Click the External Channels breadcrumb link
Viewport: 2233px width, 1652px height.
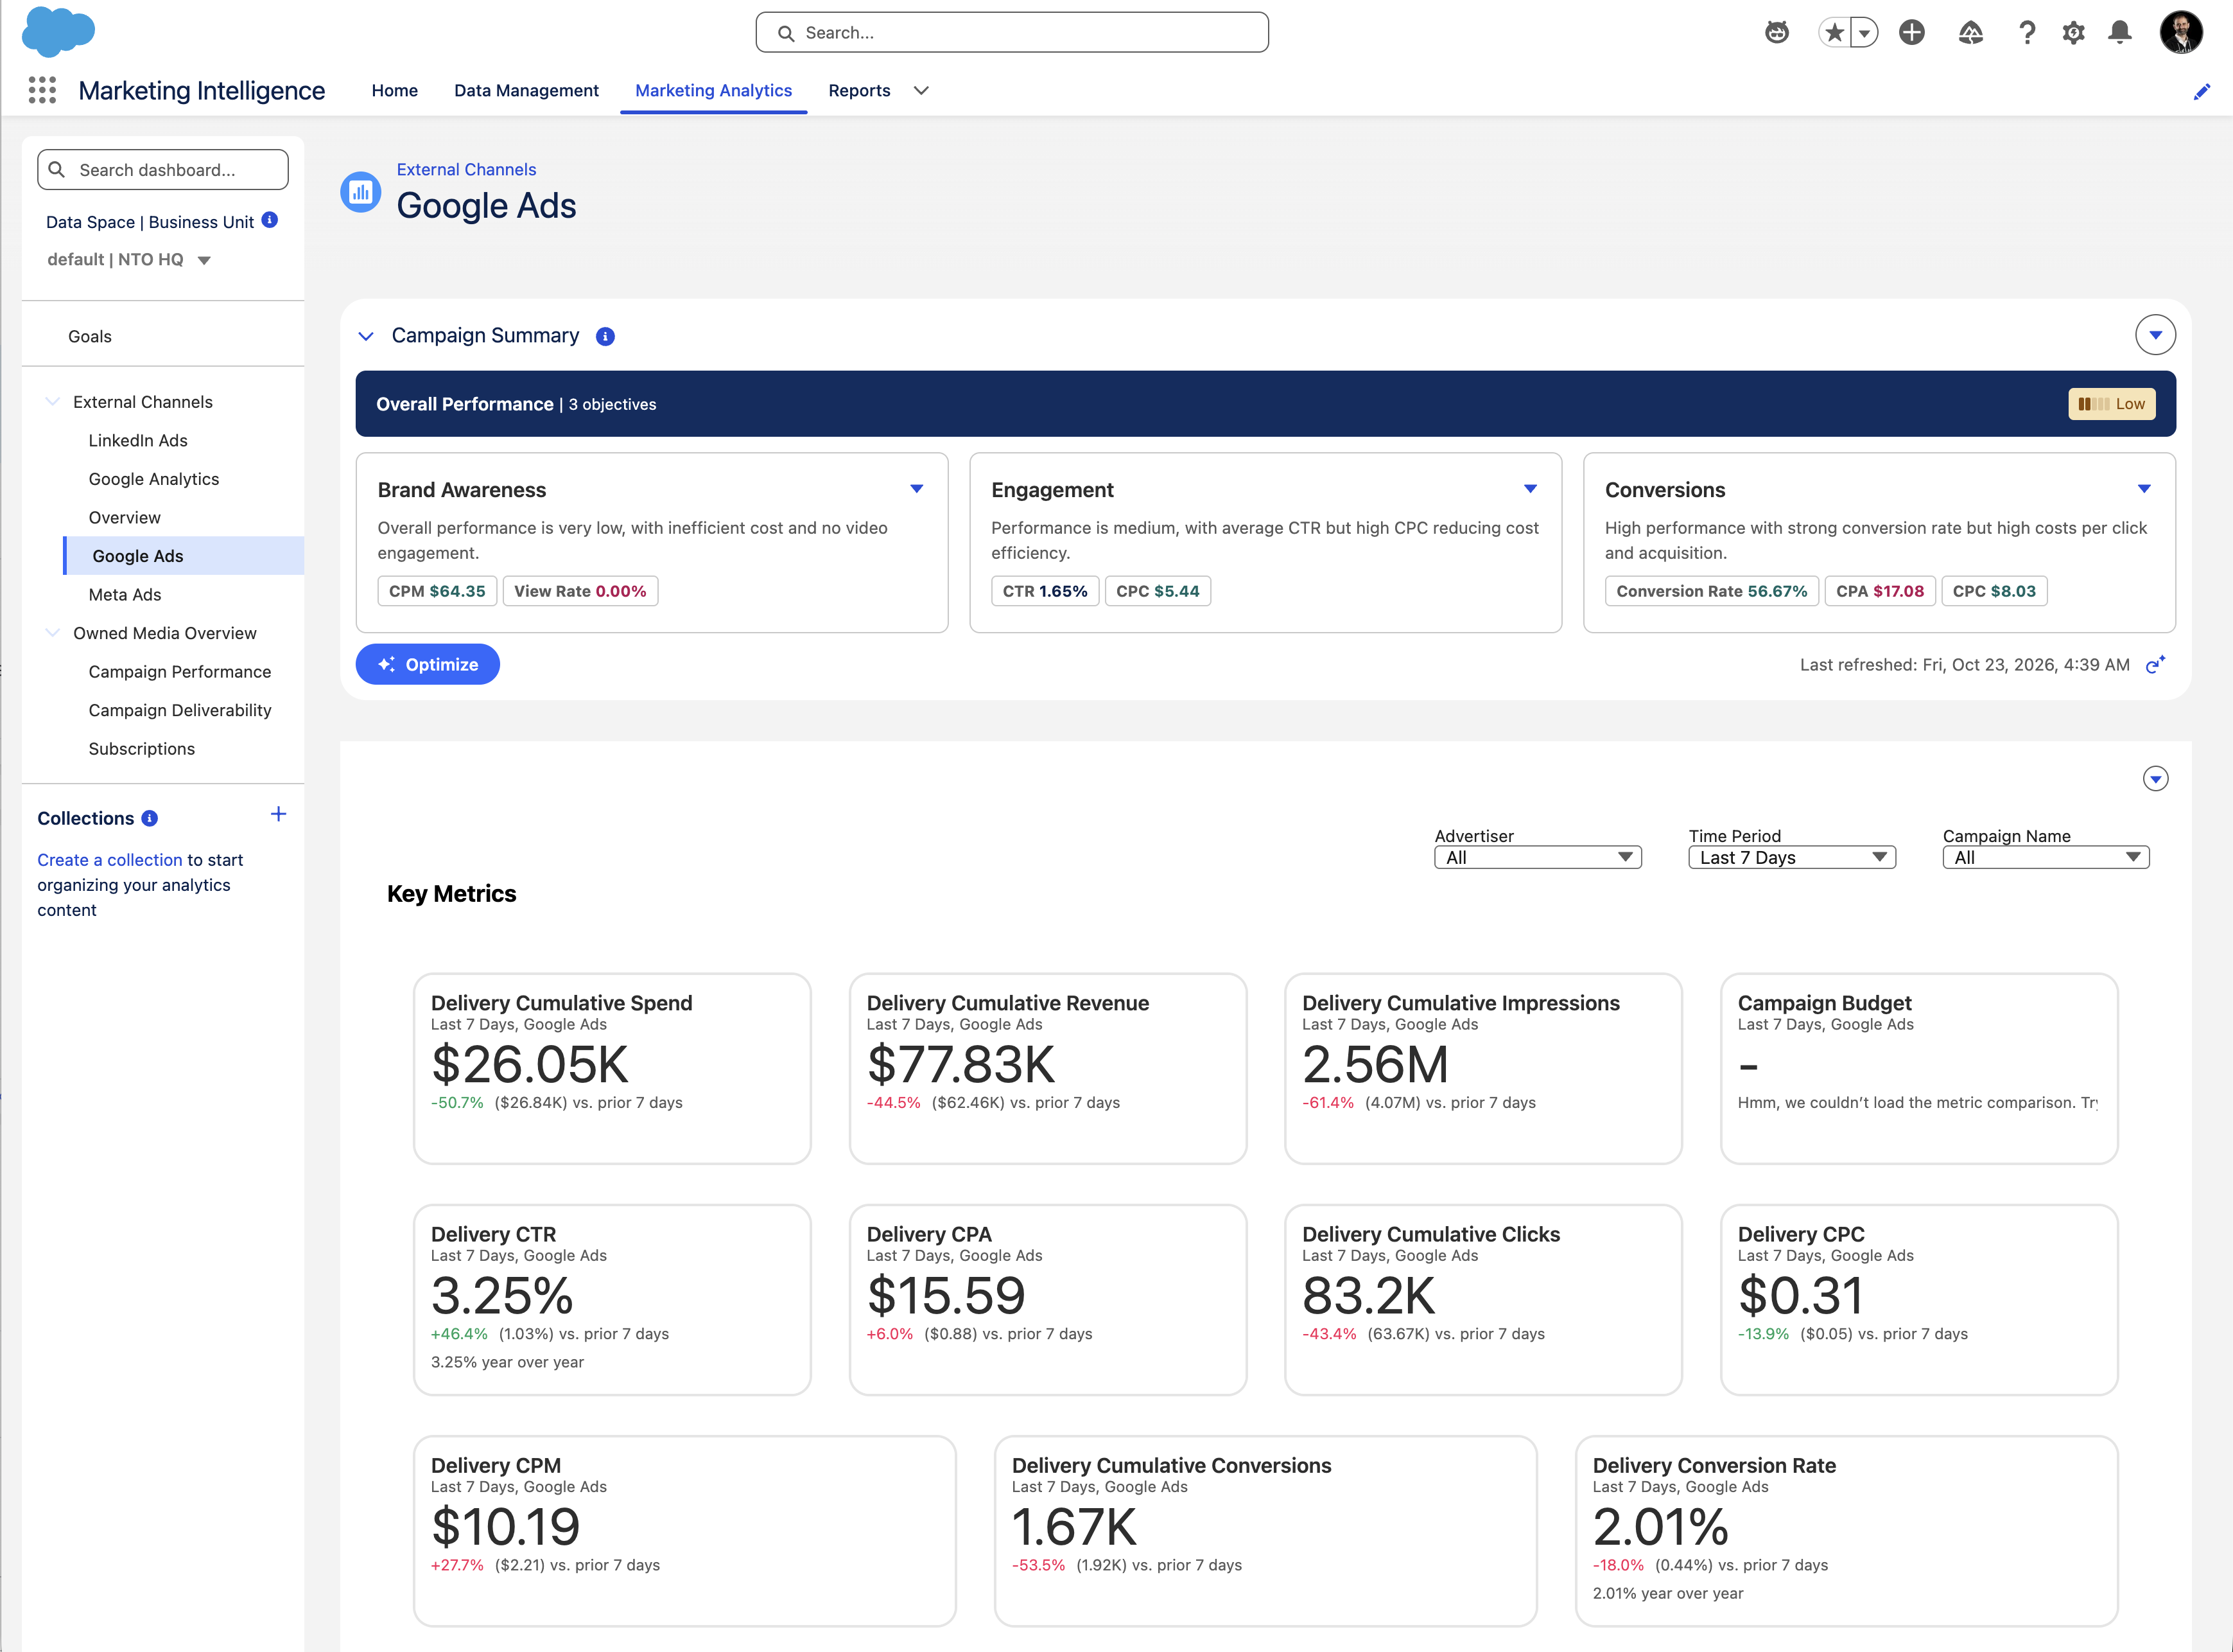tap(465, 169)
